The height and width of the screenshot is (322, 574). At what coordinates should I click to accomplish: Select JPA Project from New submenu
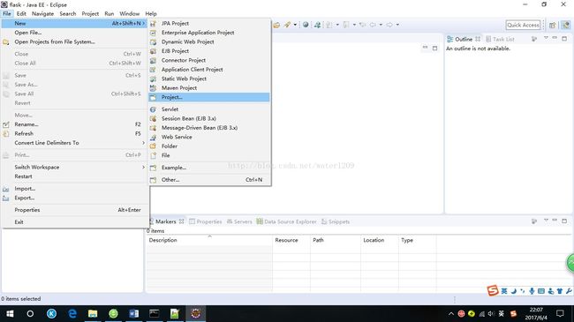point(209,24)
